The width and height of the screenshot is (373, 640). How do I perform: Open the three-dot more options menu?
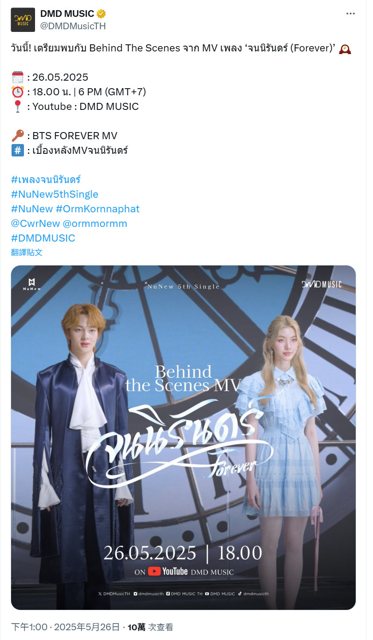point(350,14)
